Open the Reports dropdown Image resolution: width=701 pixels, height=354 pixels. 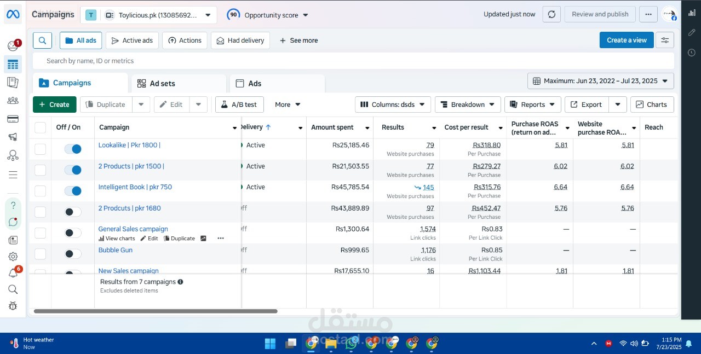(x=533, y=105)
